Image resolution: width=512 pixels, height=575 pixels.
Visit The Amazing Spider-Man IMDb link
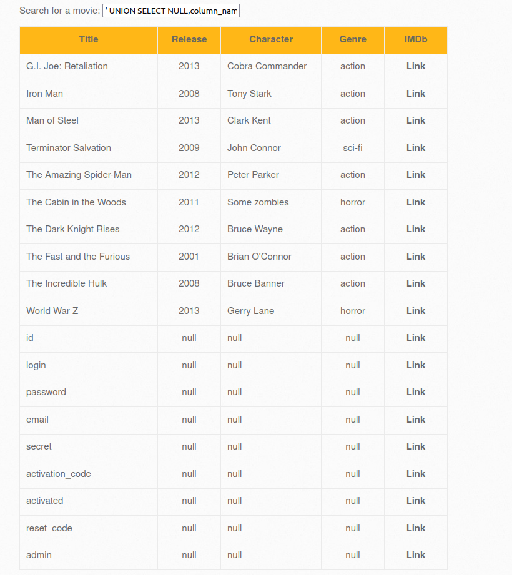point(416,175)
